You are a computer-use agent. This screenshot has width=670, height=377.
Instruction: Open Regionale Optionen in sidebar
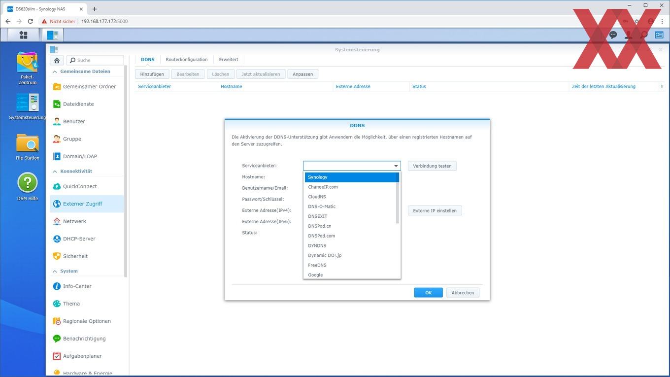click(87, 321)
